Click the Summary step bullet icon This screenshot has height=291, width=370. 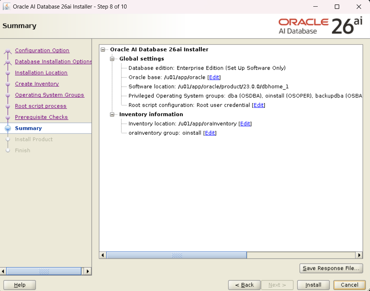pos(8,128)
